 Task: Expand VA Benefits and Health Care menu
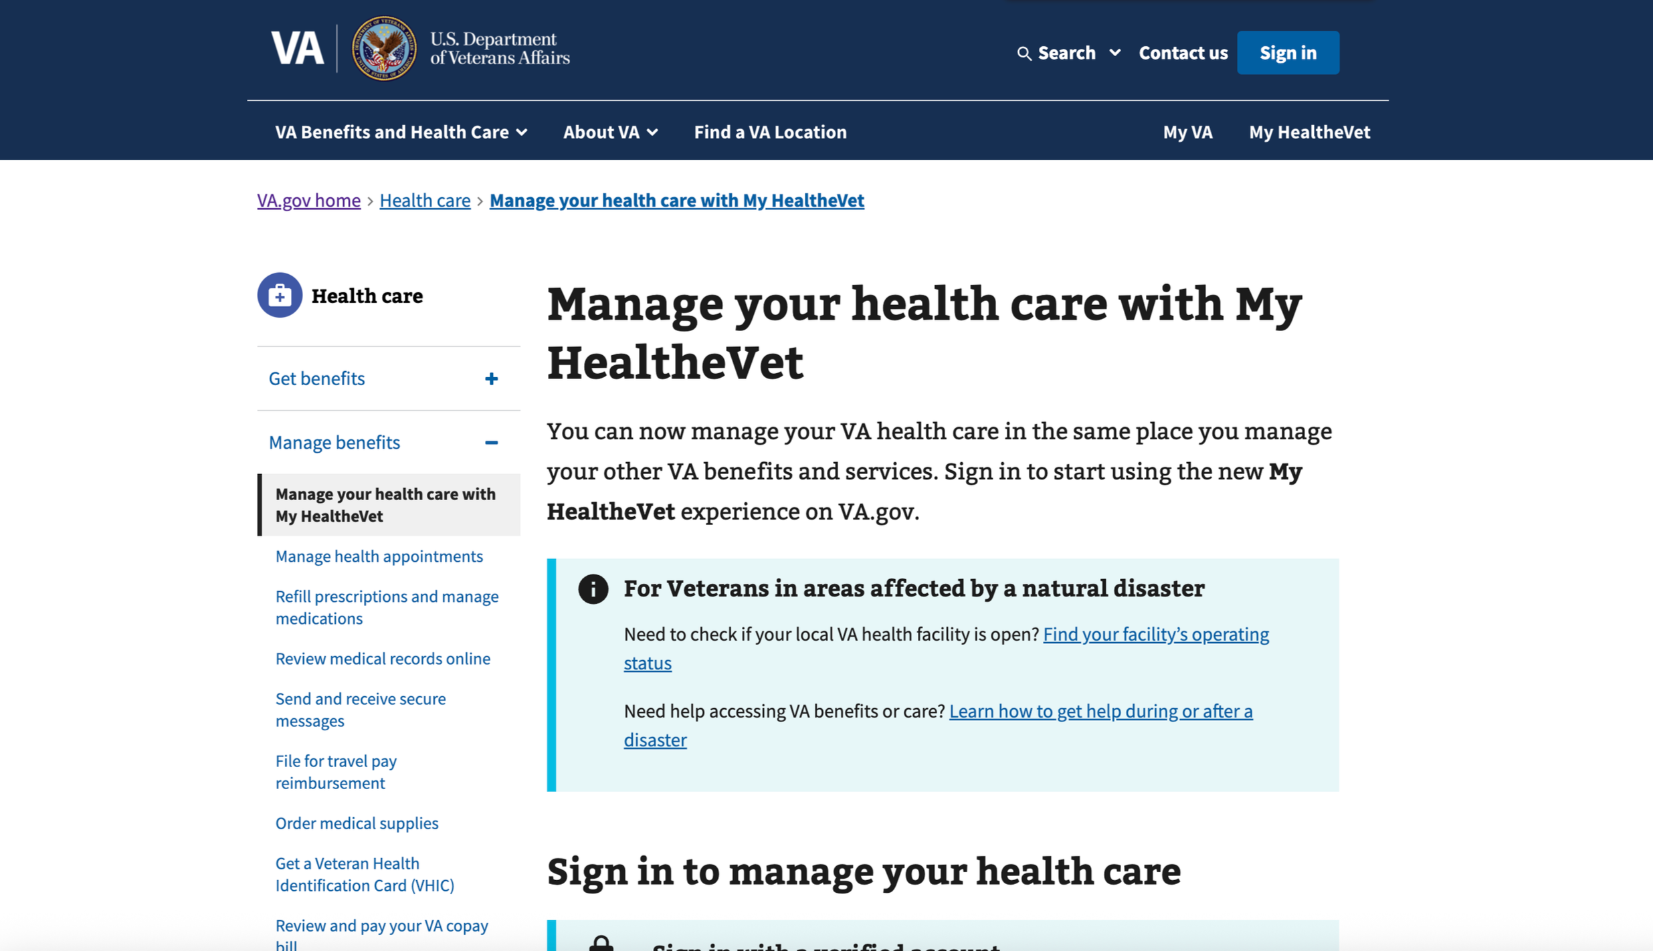pyautogui.click(x=401, y=132)
